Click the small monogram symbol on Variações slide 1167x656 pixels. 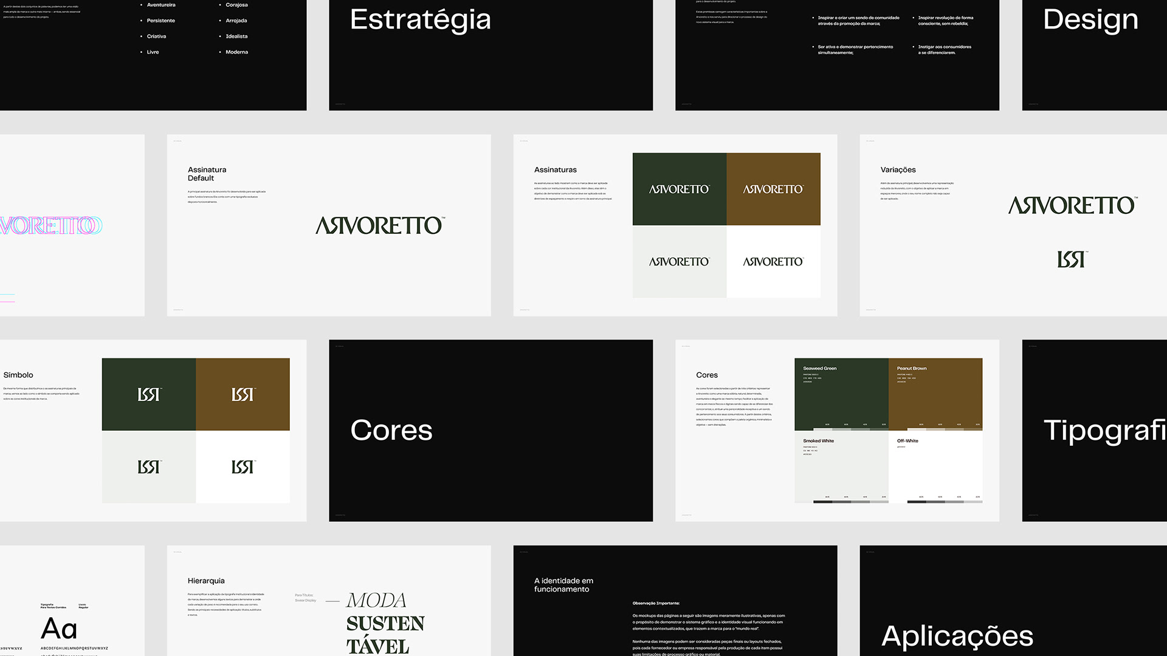tap(1073, 259)
